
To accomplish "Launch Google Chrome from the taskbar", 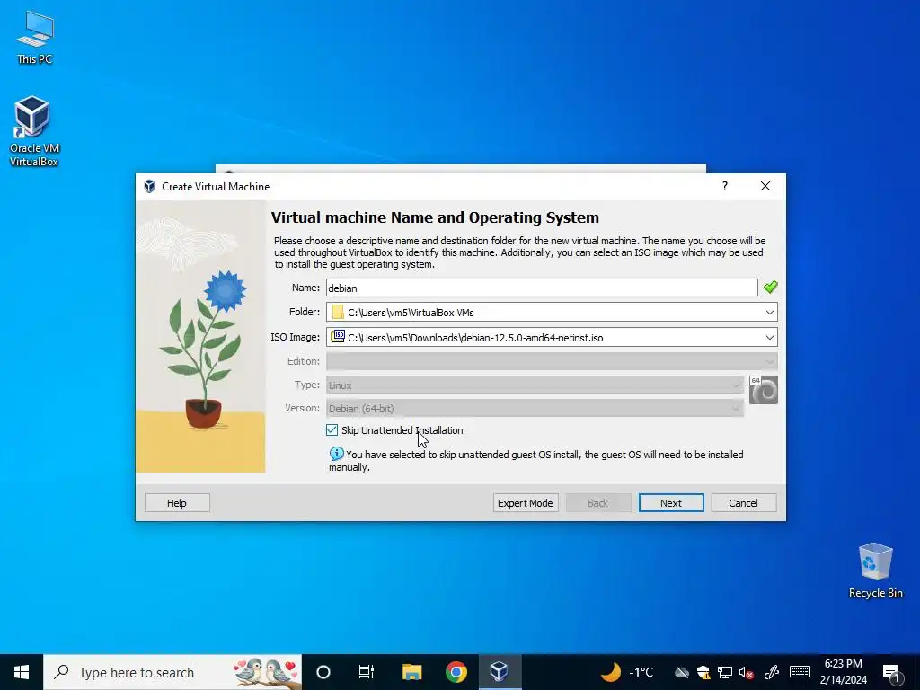I will coord(456,672).
